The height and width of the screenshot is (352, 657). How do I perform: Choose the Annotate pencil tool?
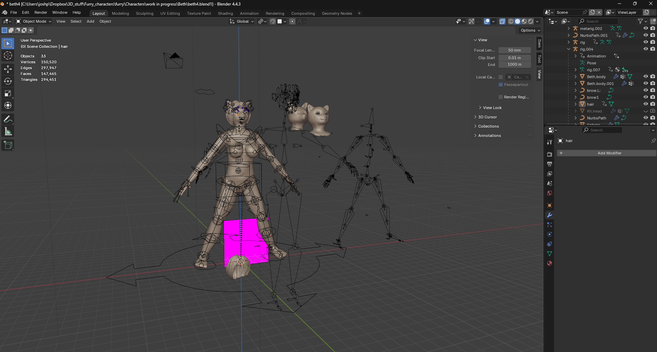(x=8, y=119)
